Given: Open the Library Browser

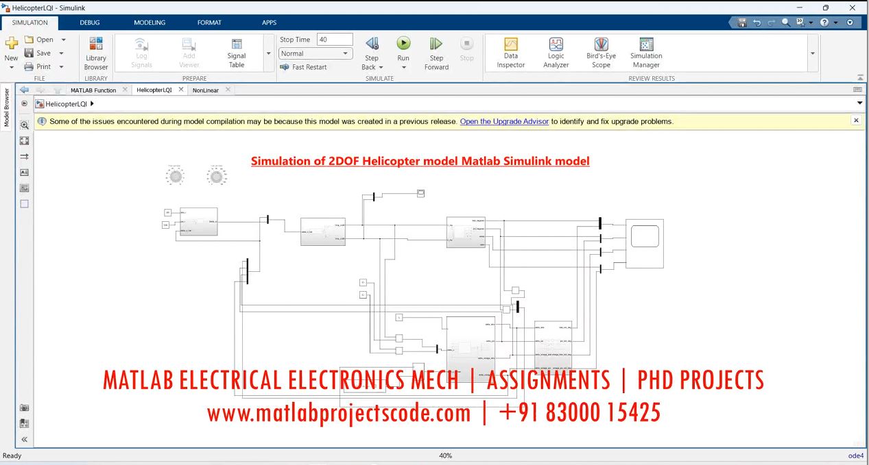Looking at the screenshot, I should click(x=96, y=45).
